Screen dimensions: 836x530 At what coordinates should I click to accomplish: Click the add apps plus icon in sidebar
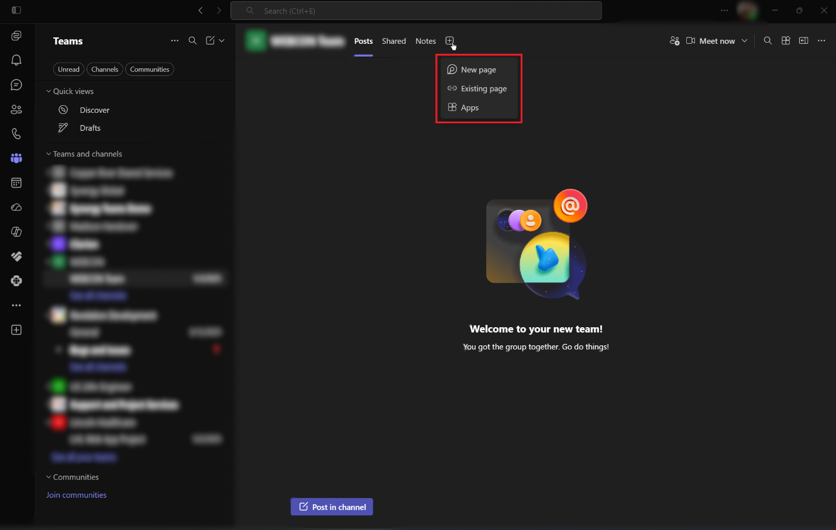pyautogui.click(x=16, y=330)
